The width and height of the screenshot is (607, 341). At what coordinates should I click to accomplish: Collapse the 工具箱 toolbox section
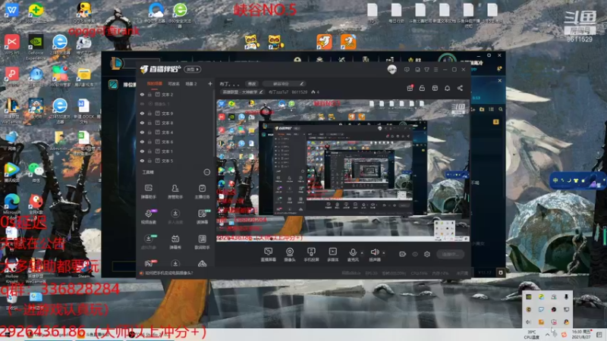pos(207,172)
